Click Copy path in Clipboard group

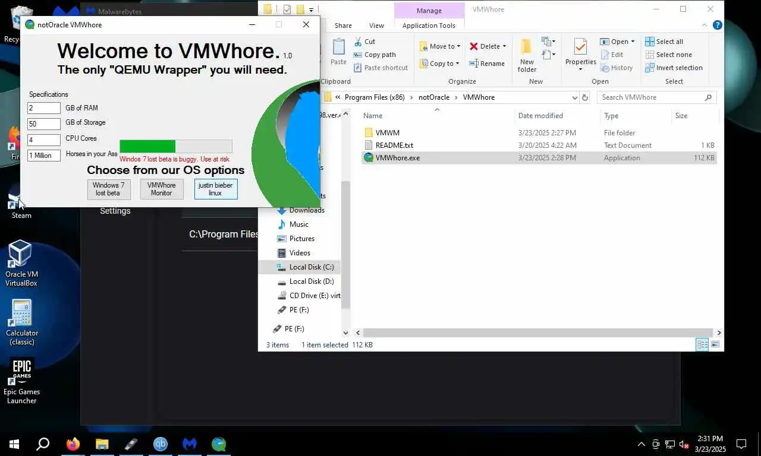pyautogui.click(x=374, y=55)
